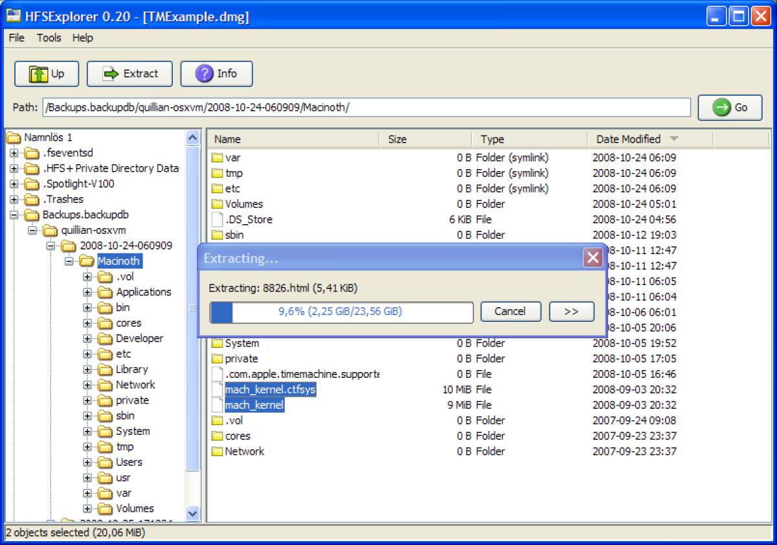Screen dimensions: 777x545
Task: Click the Go arrow icon
Action: 721,108
